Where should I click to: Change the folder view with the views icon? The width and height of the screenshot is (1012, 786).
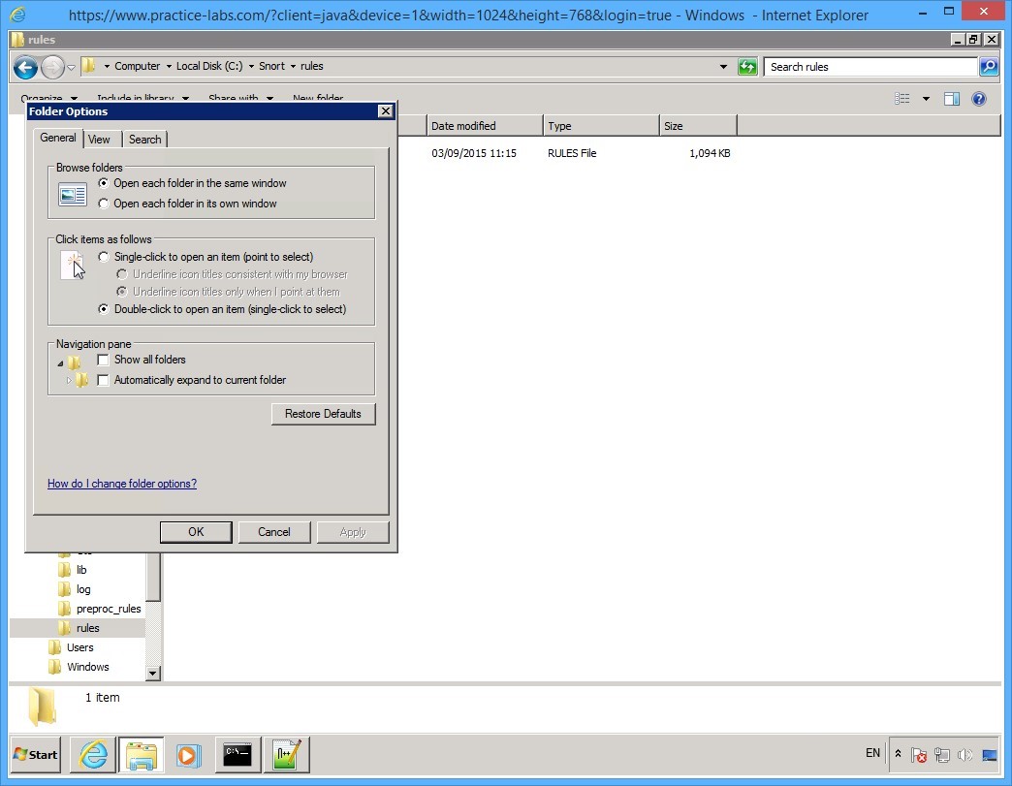click(904, 98)
